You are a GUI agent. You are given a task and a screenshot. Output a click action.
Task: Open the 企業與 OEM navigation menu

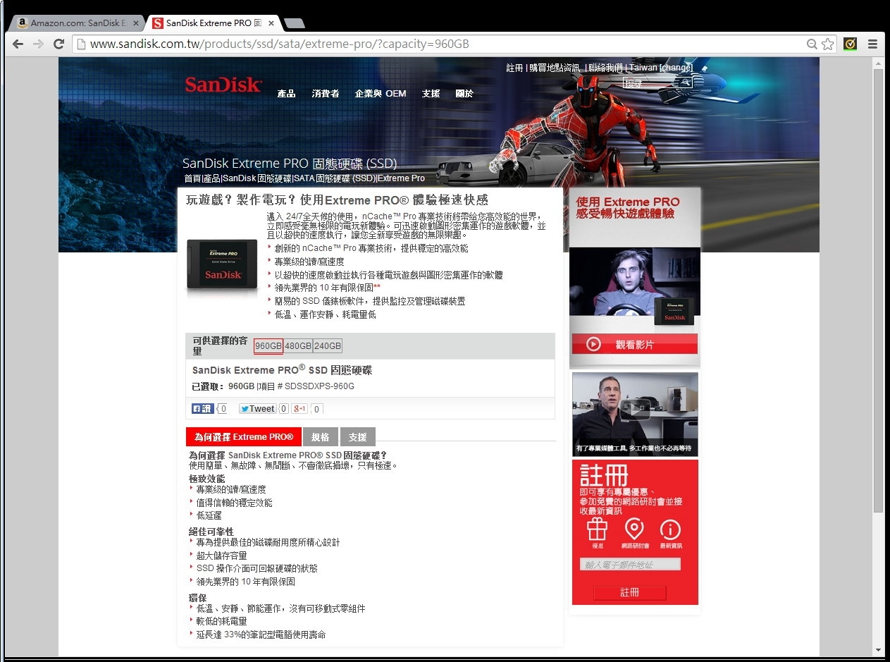pyautogui.click(x=381, y=93)
